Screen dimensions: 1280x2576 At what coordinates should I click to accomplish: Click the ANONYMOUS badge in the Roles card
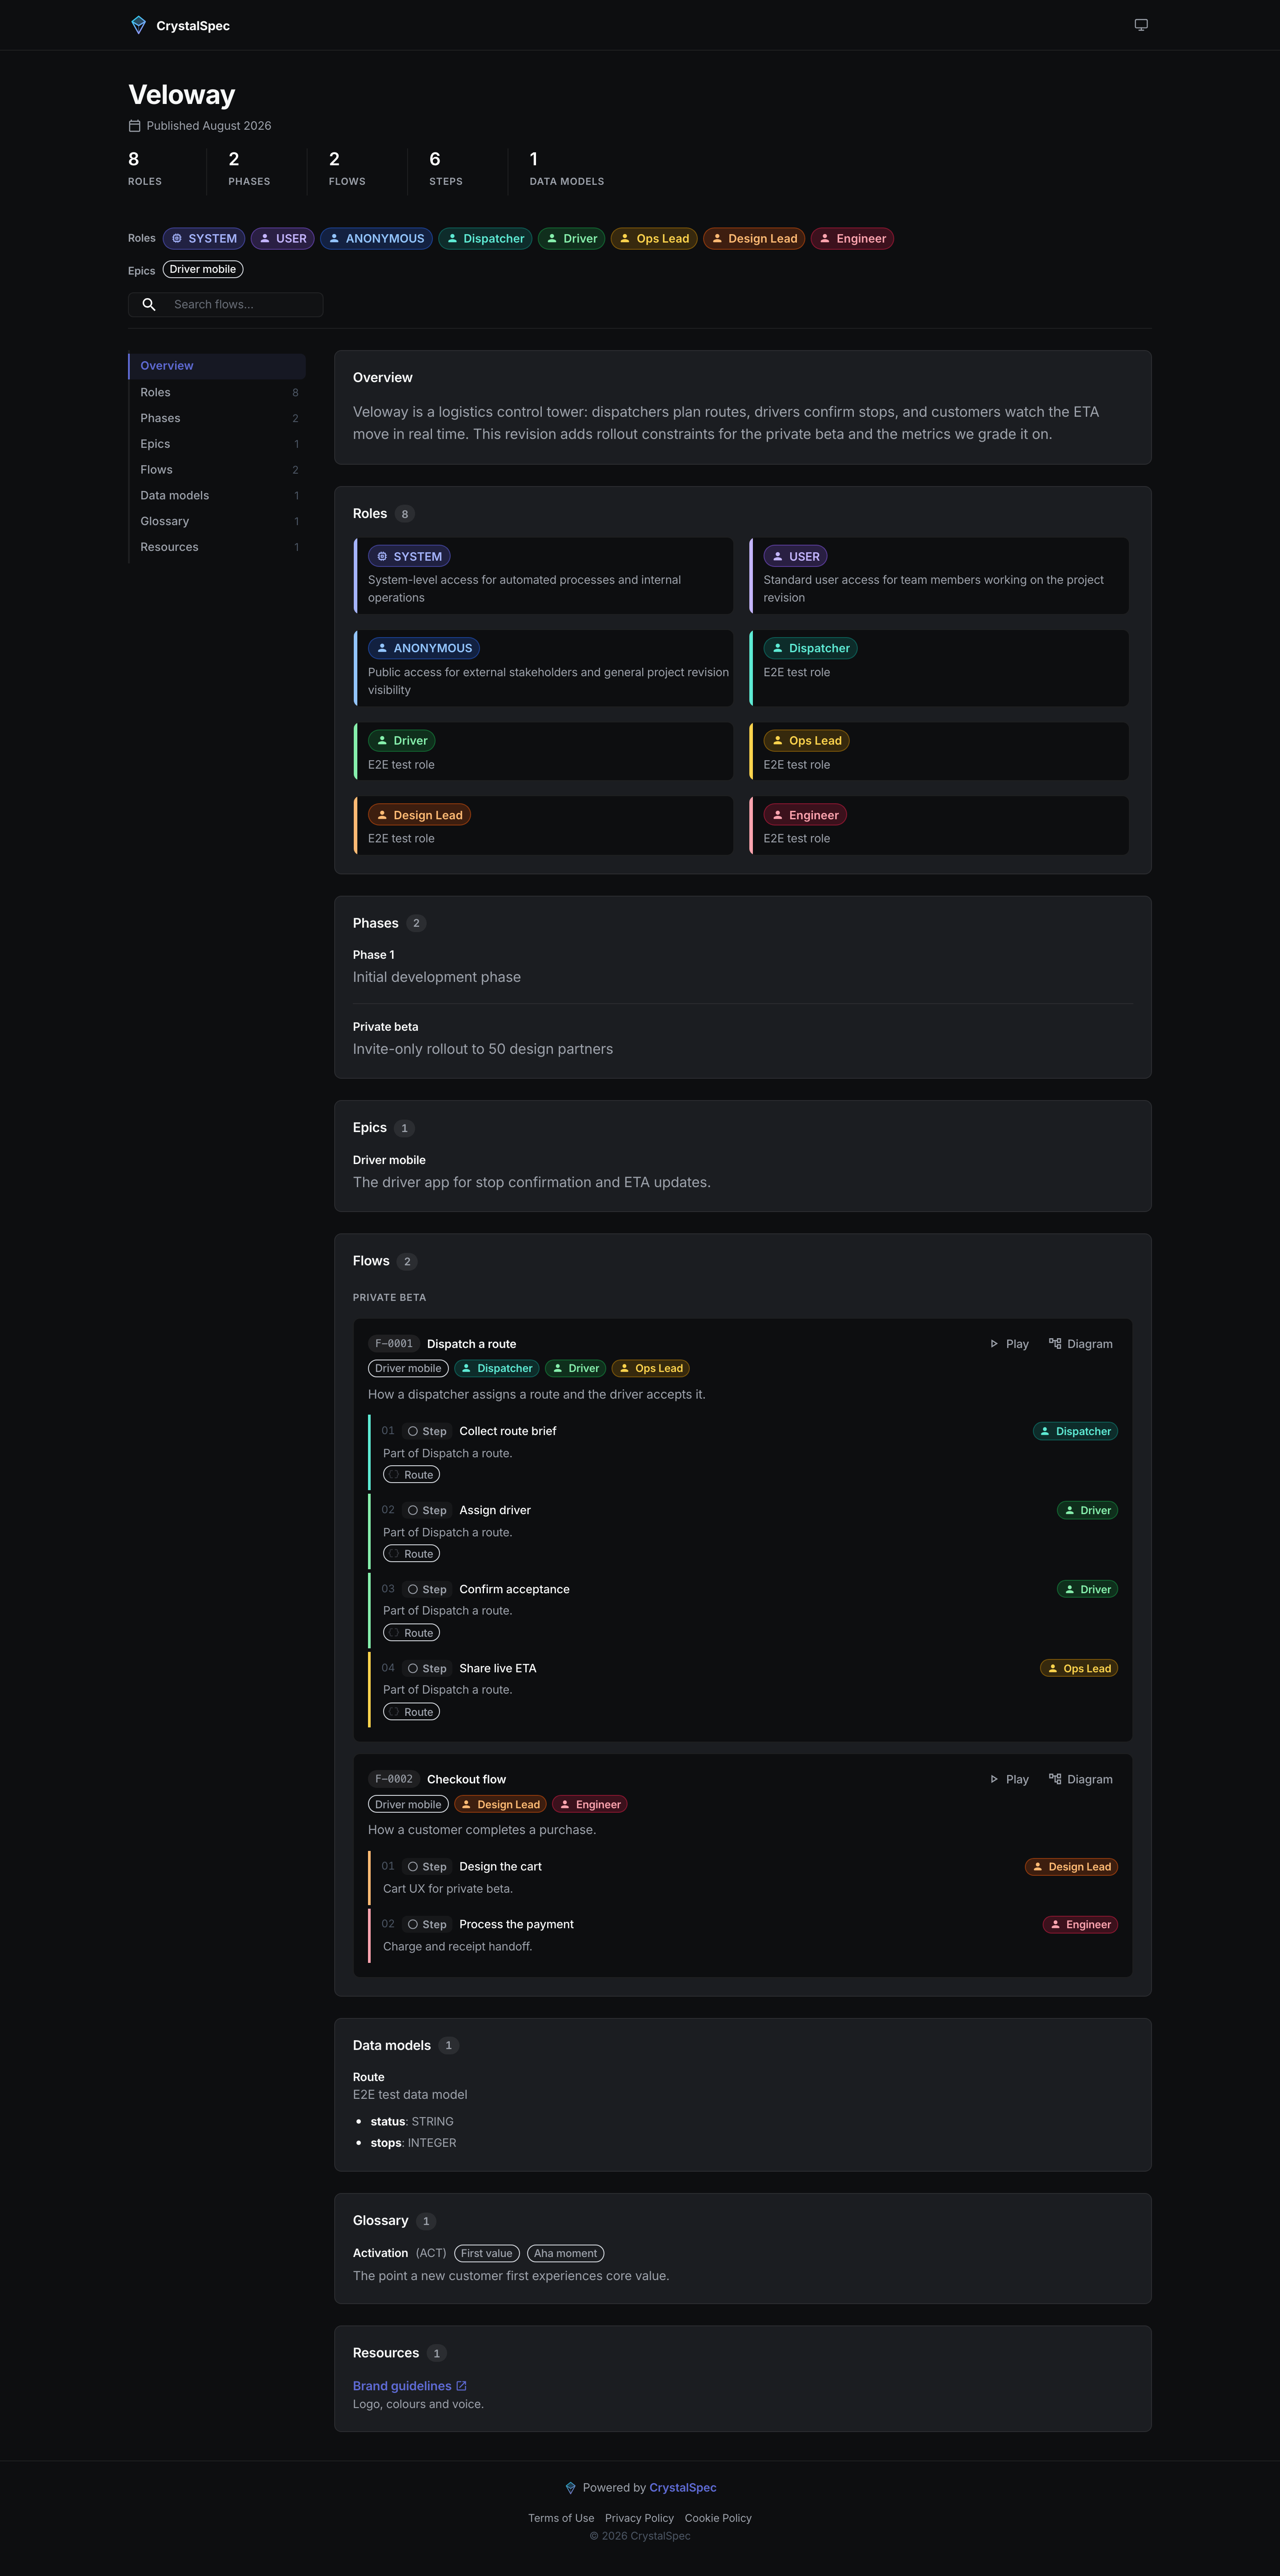(x=424, y=648)
